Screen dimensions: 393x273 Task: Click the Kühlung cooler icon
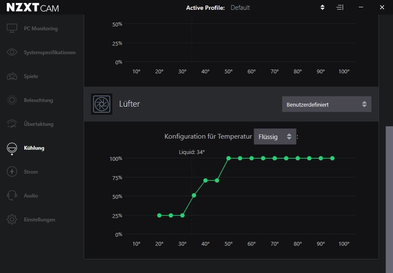pos(12,148)
